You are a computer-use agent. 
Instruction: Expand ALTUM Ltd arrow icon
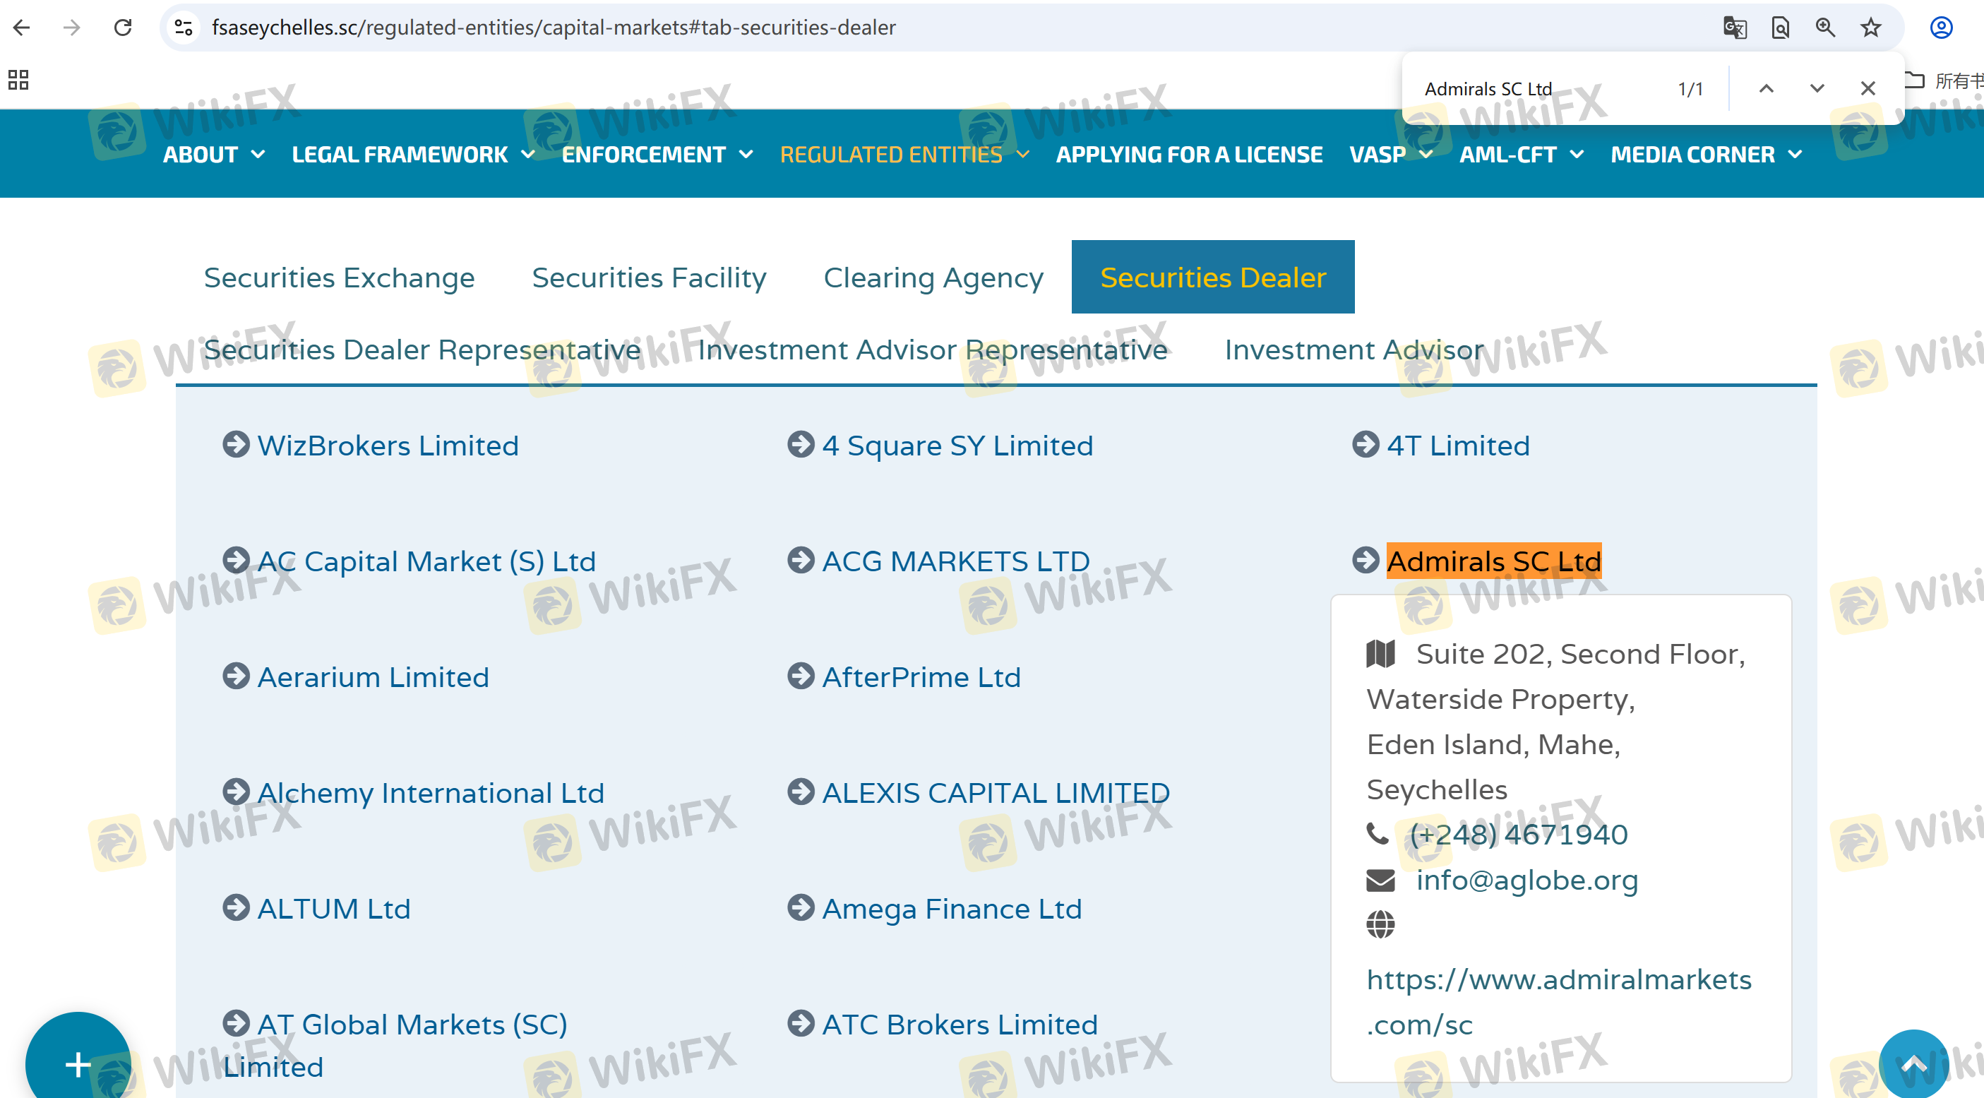click(x=236, y=908)
